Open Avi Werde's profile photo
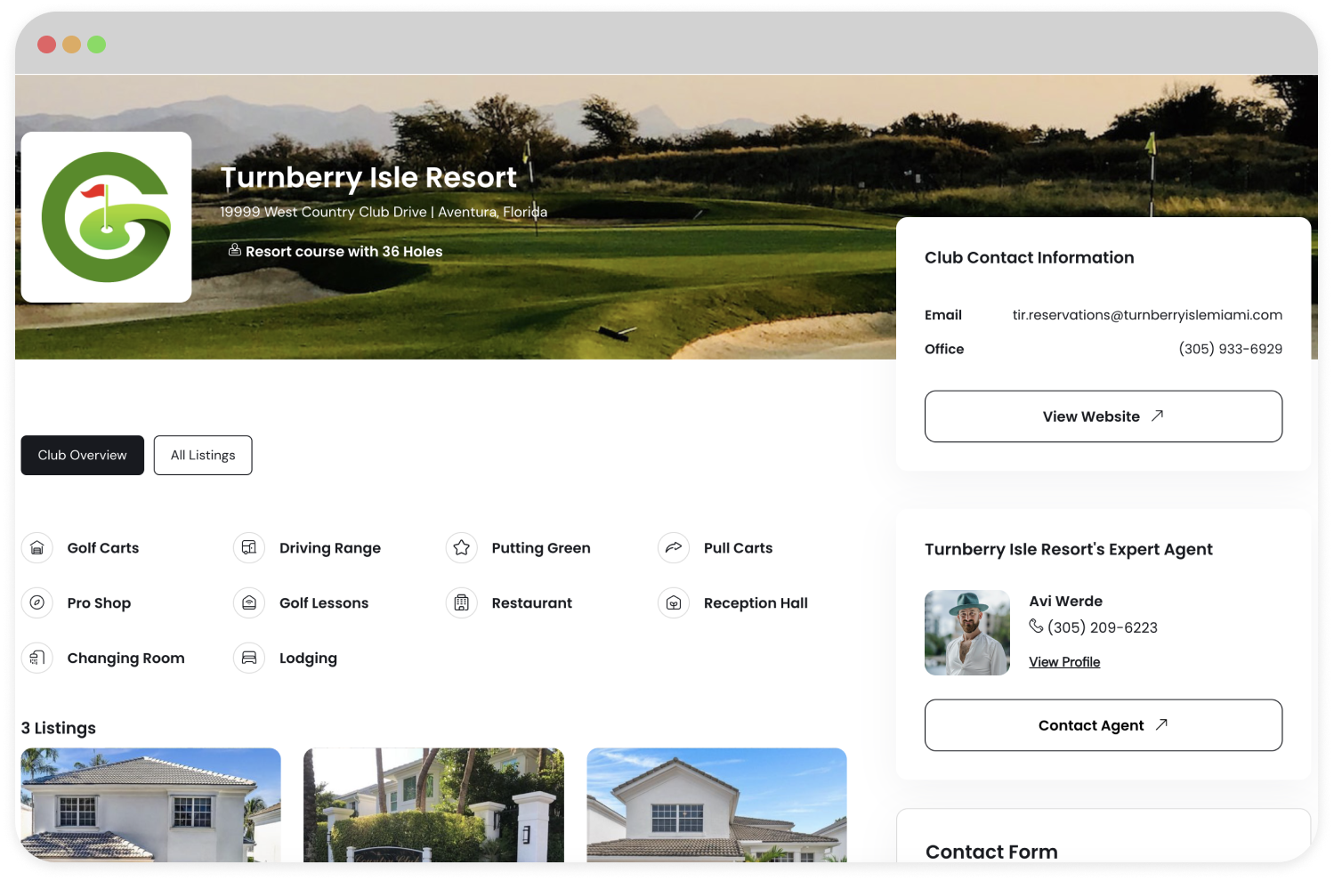This screenshot has width=1334, height=881. pos(967,633)
